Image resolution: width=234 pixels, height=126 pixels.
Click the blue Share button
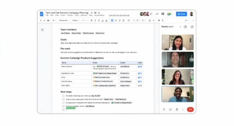coord(181,14)
